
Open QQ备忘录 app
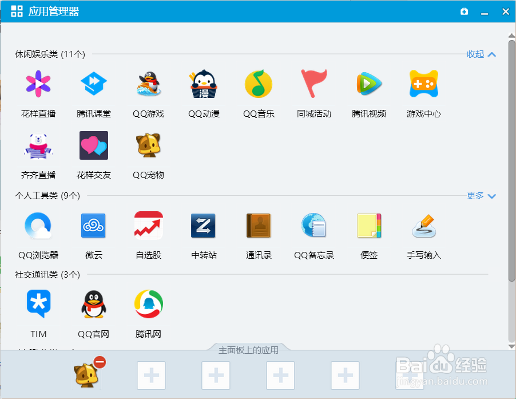click(314, 226)
